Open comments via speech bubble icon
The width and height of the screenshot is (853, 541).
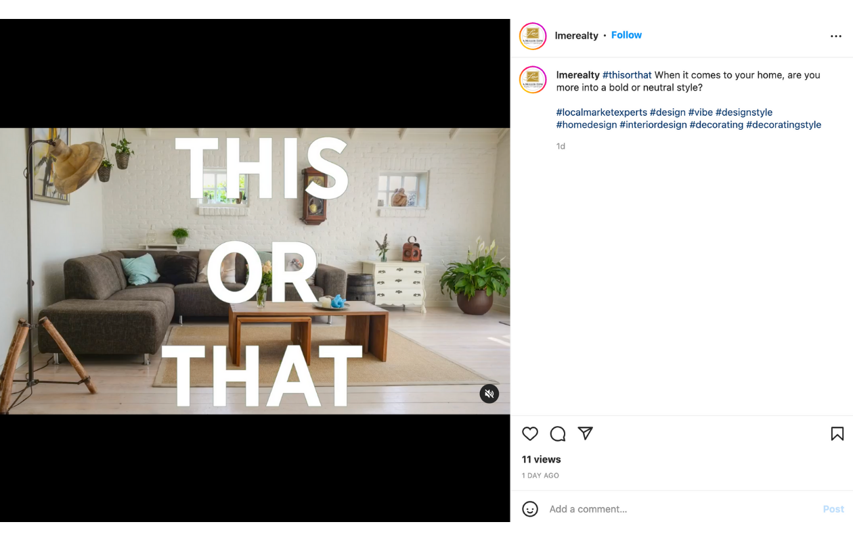pos(558,434)
